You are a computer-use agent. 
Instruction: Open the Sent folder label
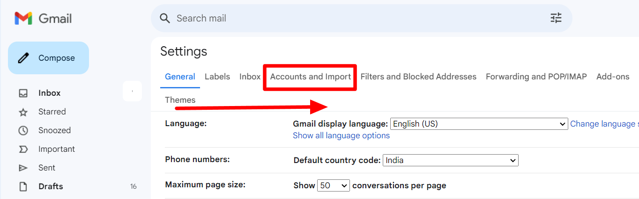[47, 168]
